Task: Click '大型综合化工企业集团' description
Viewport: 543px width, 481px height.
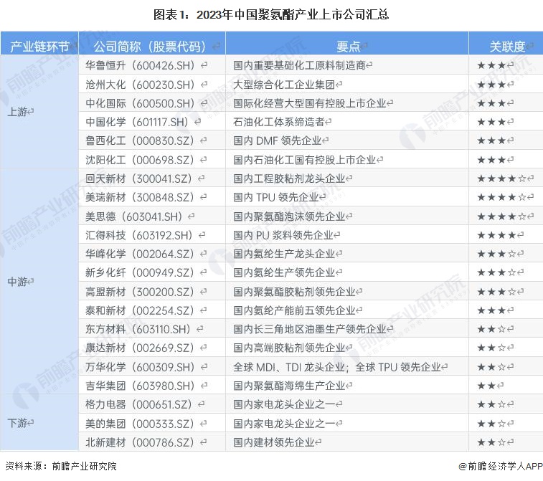Action: pyautogui.click(x=284, y=84)
